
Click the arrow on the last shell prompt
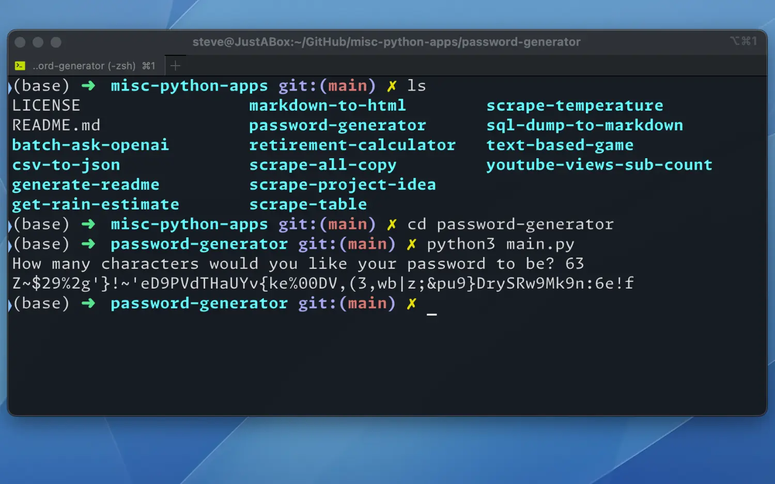(x=88, y=303)
